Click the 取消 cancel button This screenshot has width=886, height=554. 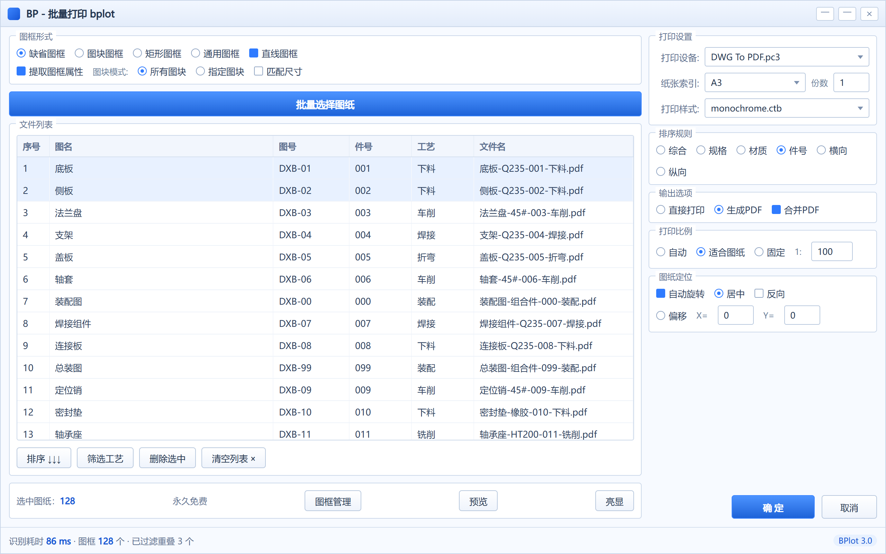click(849, 508)
